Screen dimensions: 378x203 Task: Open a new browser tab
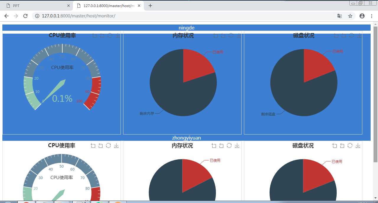(150, 6)
